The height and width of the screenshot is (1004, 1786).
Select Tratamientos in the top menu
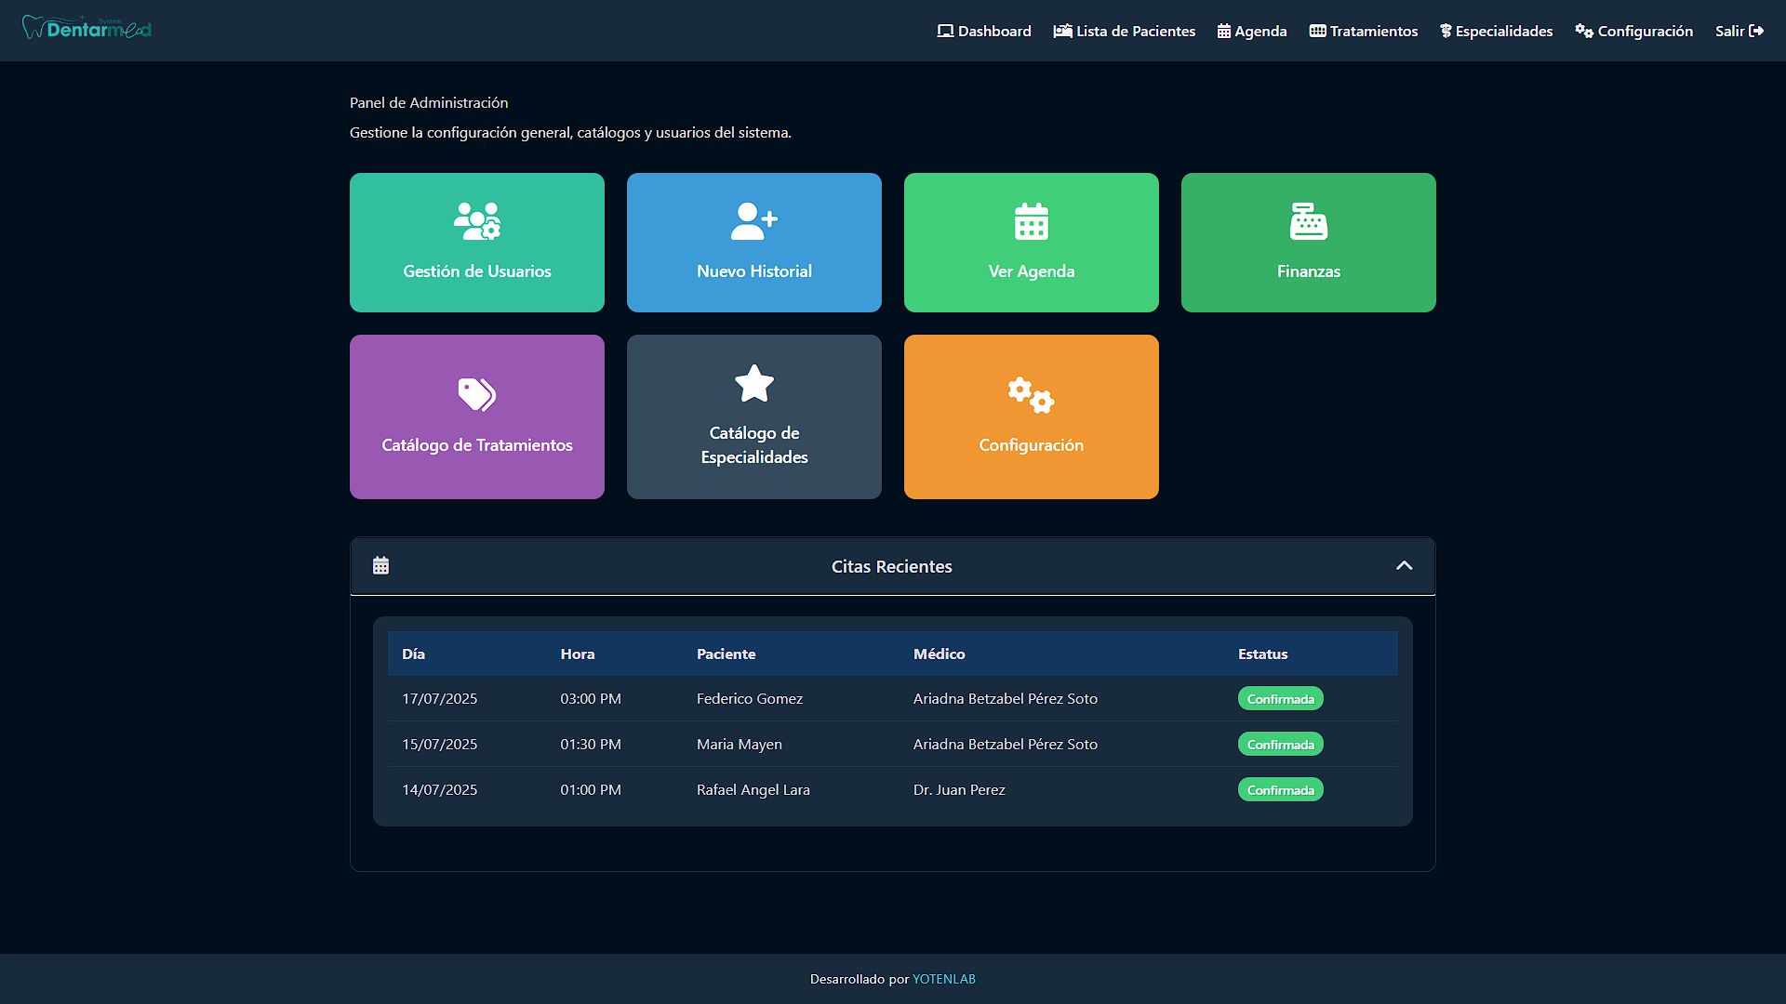[x=1364, y=31]
